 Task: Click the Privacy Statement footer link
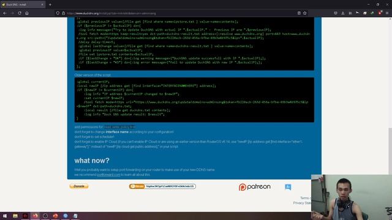[x=302, y=203]
